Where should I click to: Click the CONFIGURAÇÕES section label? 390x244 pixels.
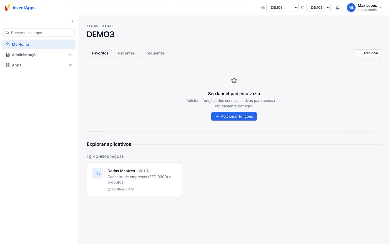point(108,157)
